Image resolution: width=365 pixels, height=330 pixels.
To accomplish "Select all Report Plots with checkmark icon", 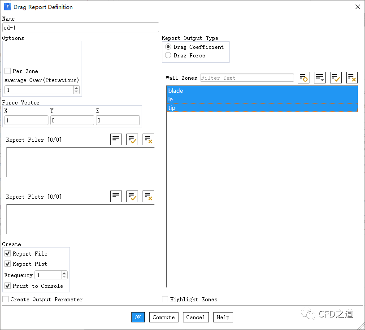I will 132,196.
